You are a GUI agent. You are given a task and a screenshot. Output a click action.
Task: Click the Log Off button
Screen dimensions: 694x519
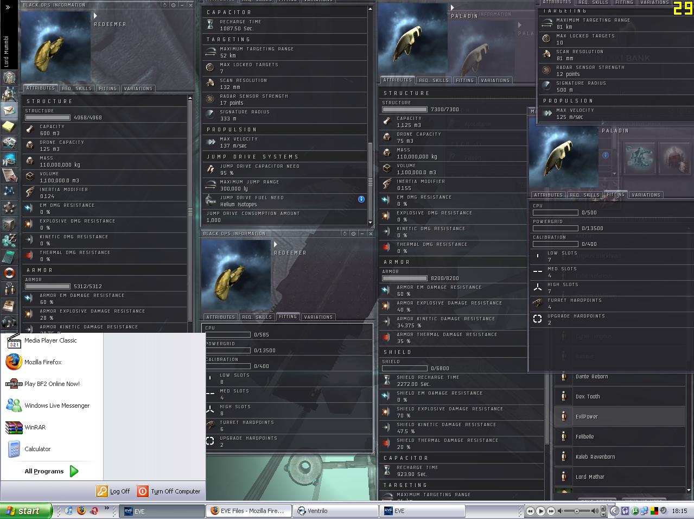113,491
